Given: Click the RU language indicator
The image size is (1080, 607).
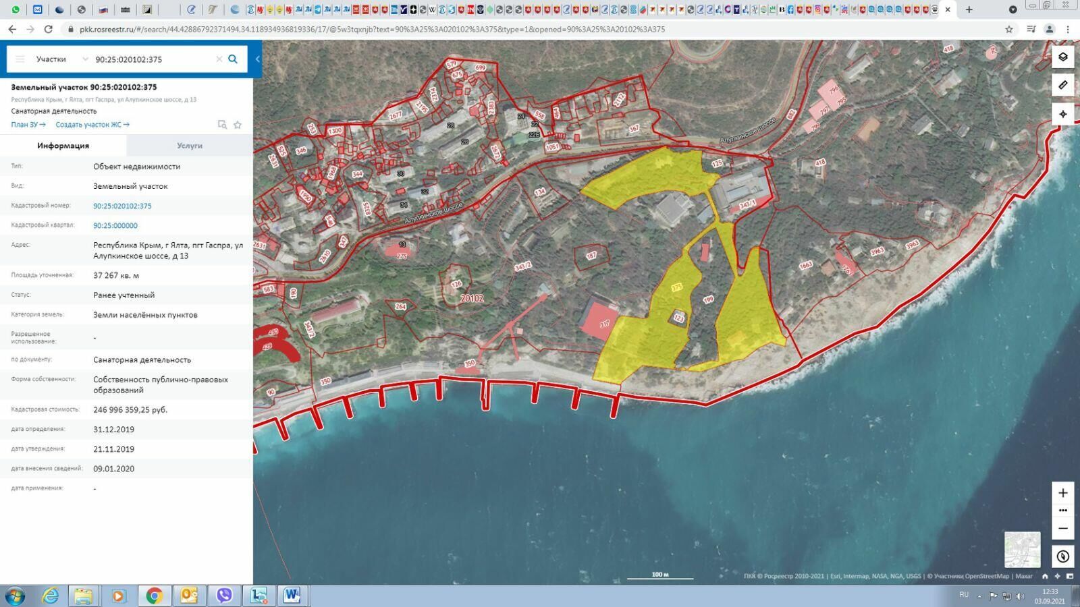Looking at the screenshot, I should coord(964,595).
